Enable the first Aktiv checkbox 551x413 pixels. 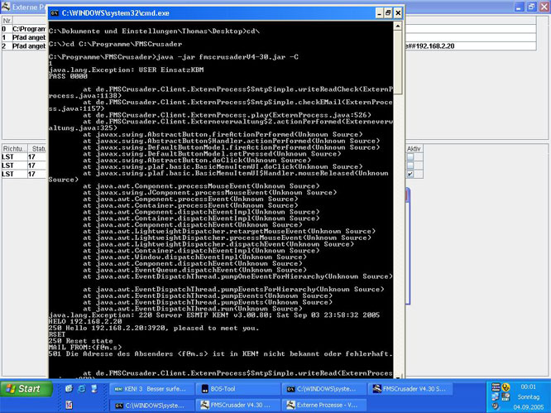[x=410, y=156]
